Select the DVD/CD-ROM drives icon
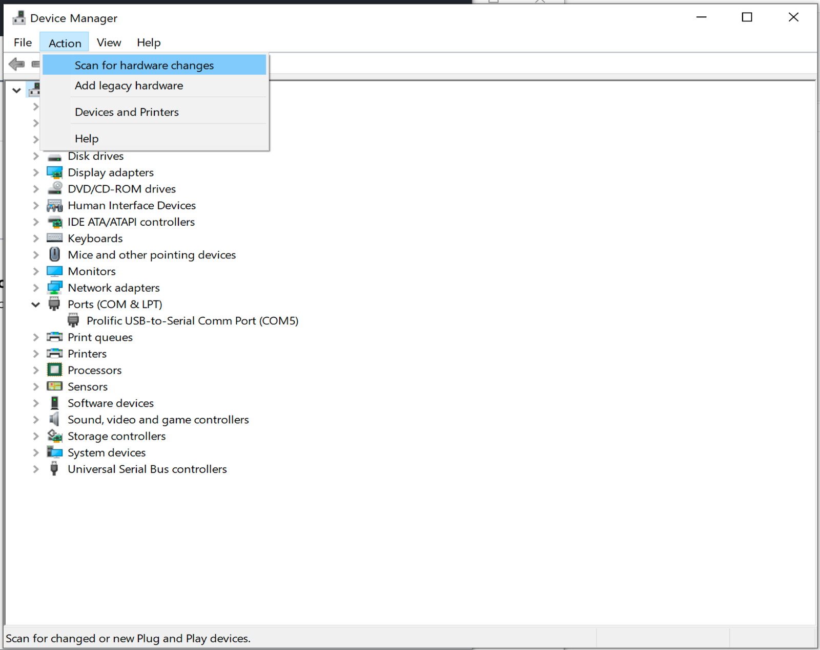The width and height of the screenshot is (820, 650). click(x=54, y=189)
